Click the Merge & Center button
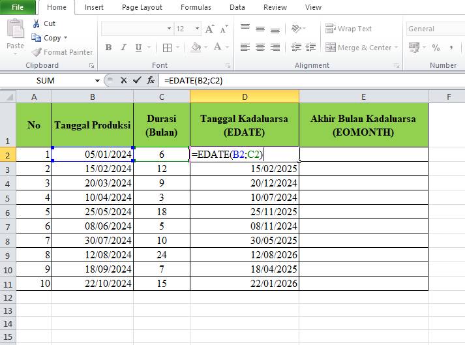This screenshot has width=465, height=345. click(x=358, y=48)
